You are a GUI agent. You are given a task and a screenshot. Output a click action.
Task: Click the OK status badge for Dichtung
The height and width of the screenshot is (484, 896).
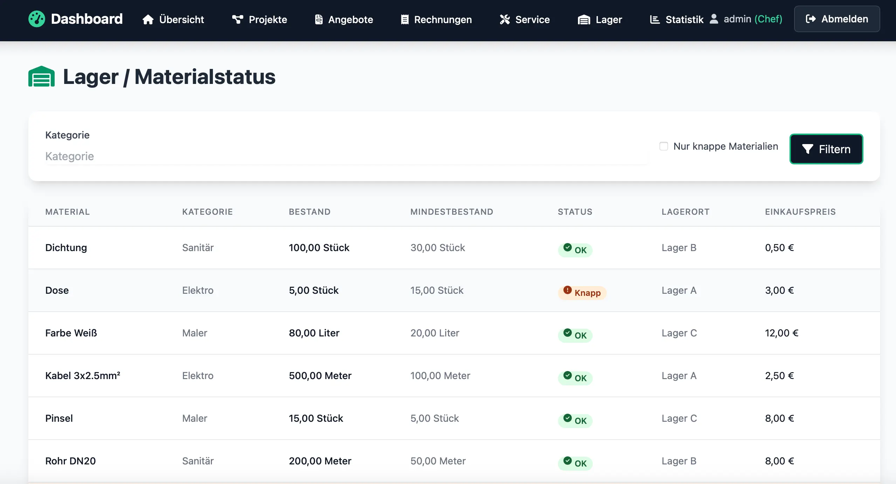(575, 250)
